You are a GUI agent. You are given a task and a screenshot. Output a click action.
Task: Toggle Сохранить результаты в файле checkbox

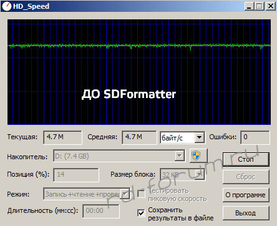click(x=142, y=213)
